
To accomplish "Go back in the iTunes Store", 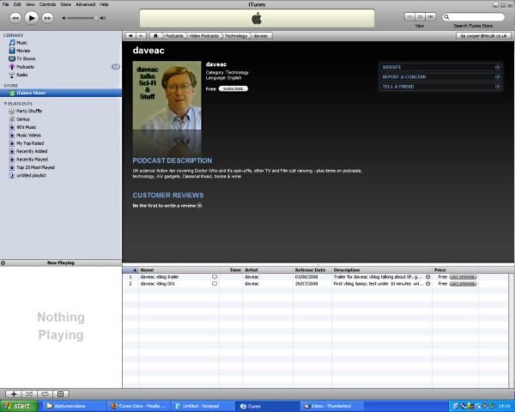I will coord(130,36).
